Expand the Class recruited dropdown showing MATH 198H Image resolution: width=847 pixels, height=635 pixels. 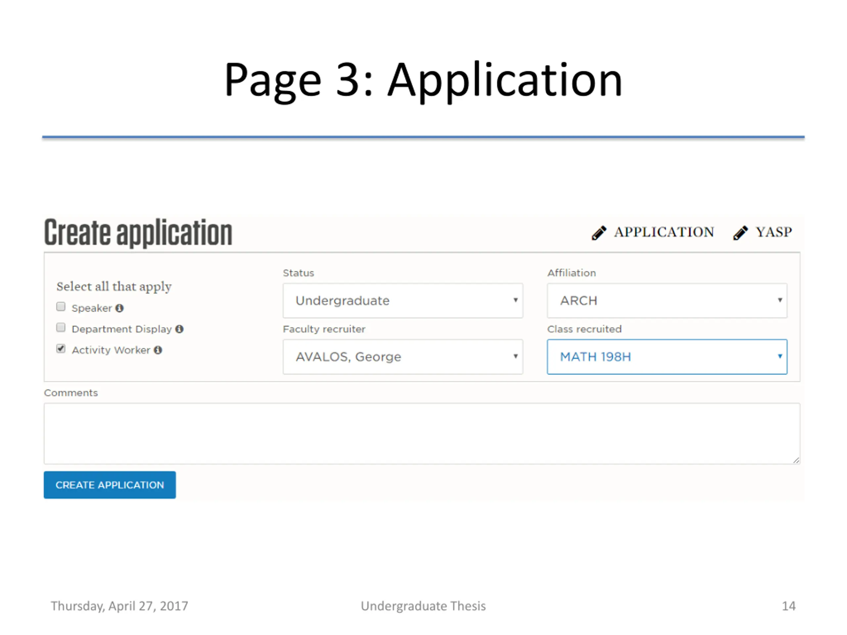tap(667, 357)
